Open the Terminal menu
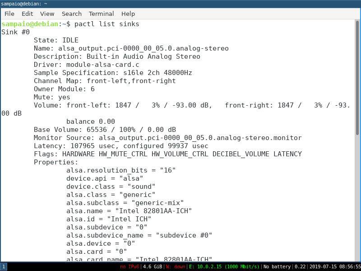The image size is (361, 271). coord(101,14)
